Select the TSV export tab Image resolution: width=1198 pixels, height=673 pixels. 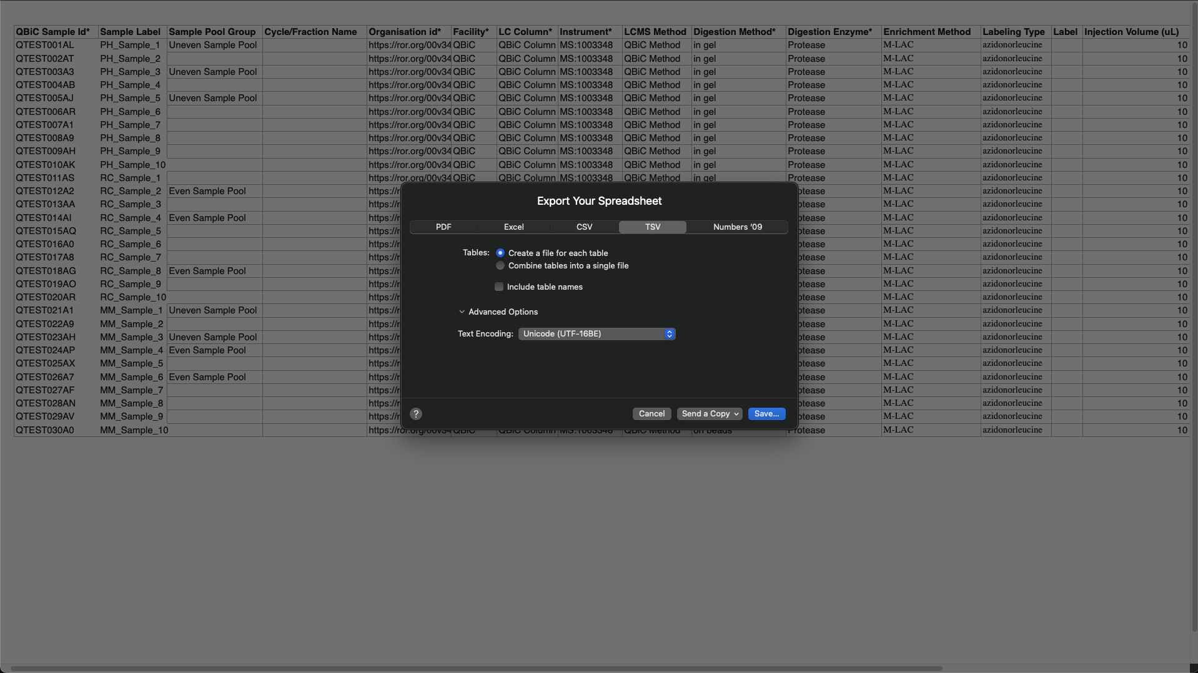coord(652,227)
